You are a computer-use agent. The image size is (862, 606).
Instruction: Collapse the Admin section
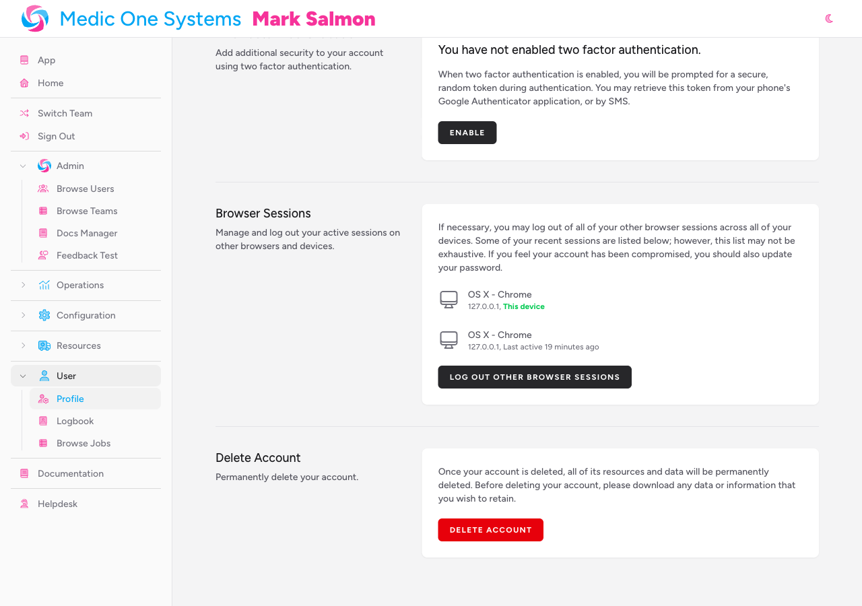coord(22,166)
